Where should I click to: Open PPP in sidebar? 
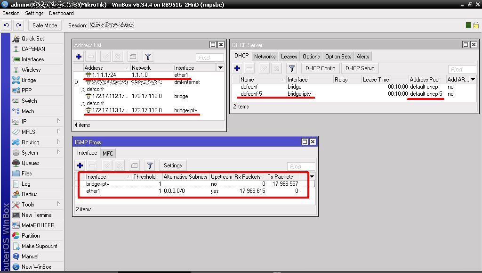pos(37,91)
